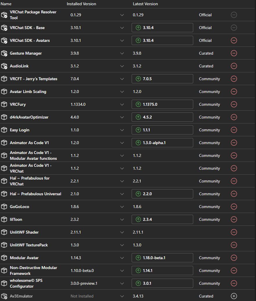Remove Haï Prefabulous for VRChat package

234,181
